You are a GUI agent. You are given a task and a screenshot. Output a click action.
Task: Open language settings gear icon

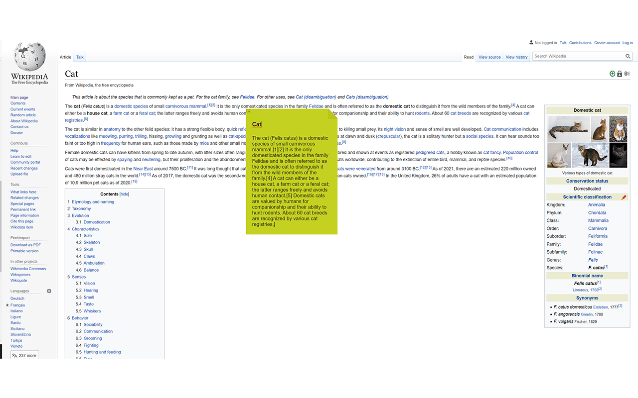pos(49,291)
